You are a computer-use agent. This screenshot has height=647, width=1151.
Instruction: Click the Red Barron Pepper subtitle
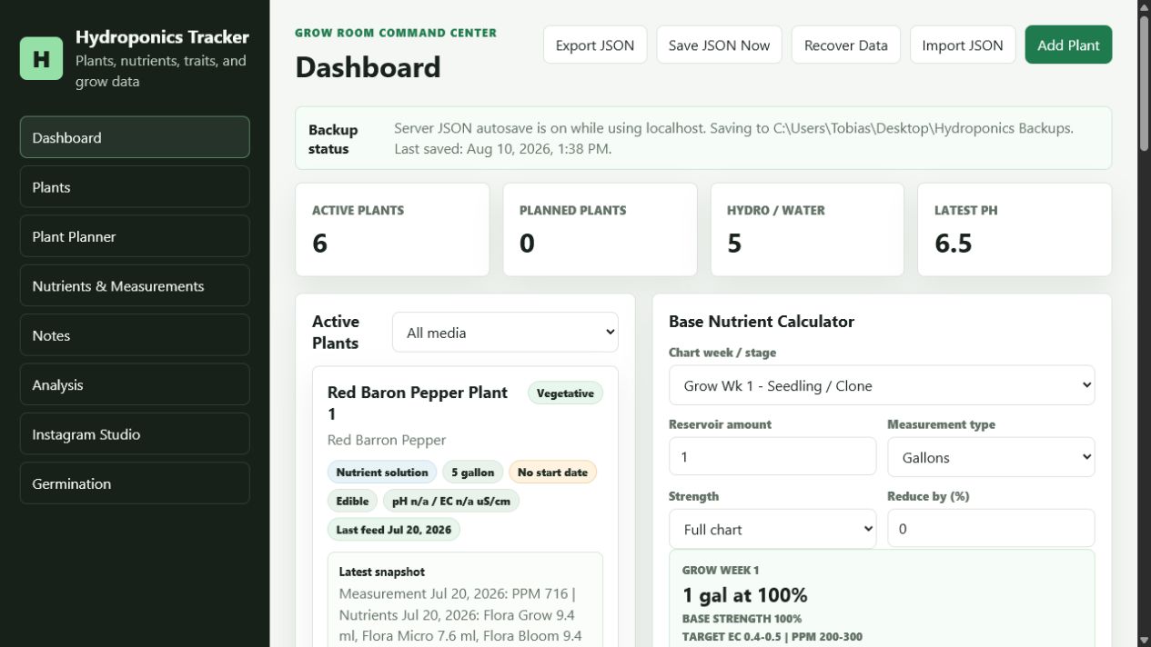coord(387,440)
